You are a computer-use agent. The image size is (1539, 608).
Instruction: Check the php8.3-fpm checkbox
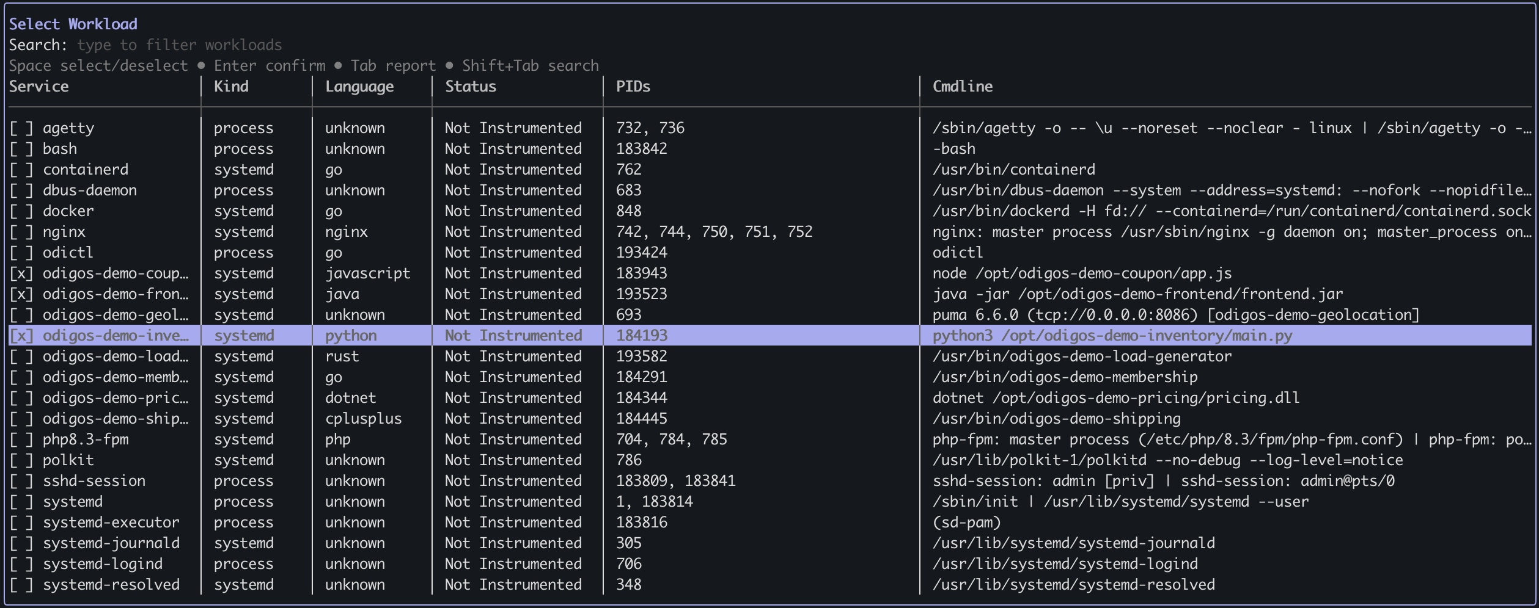pyautogui.click(x=21, y=440)
